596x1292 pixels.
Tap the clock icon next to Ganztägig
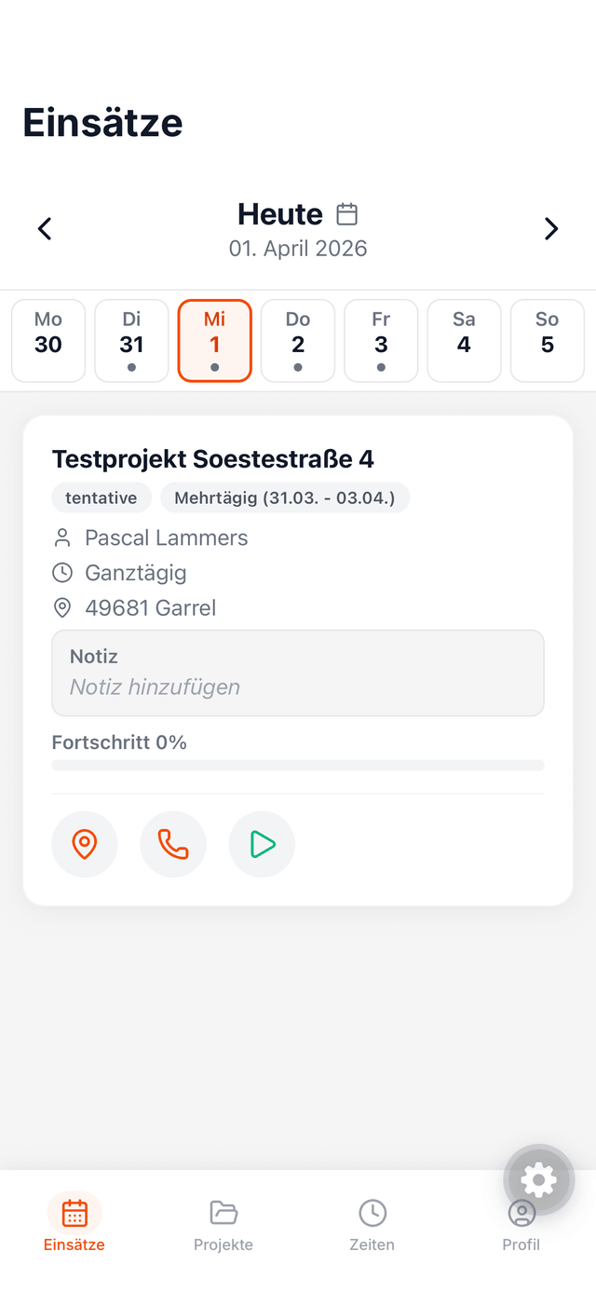click(62, 572)
